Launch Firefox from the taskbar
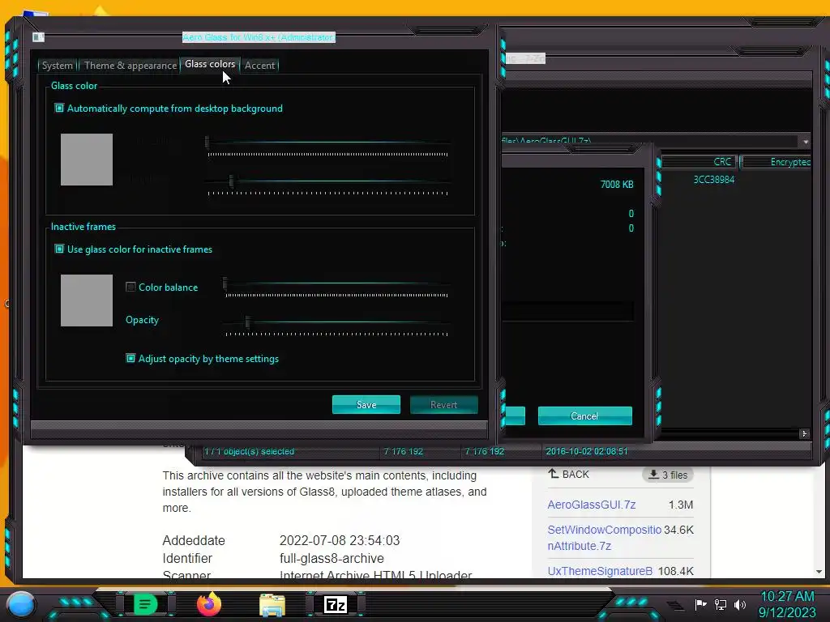 pyautogui.click(x=209, y=604)
